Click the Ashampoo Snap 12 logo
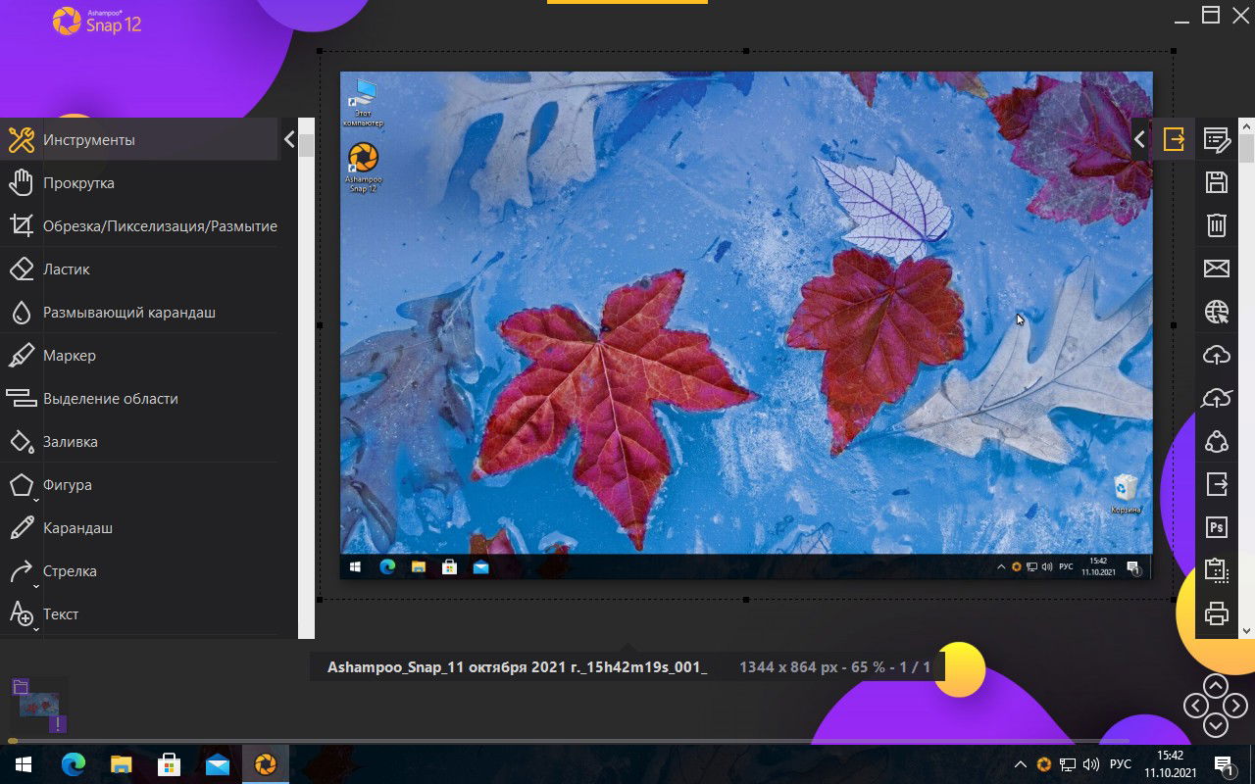1255x784 pixels. (97, 21)
